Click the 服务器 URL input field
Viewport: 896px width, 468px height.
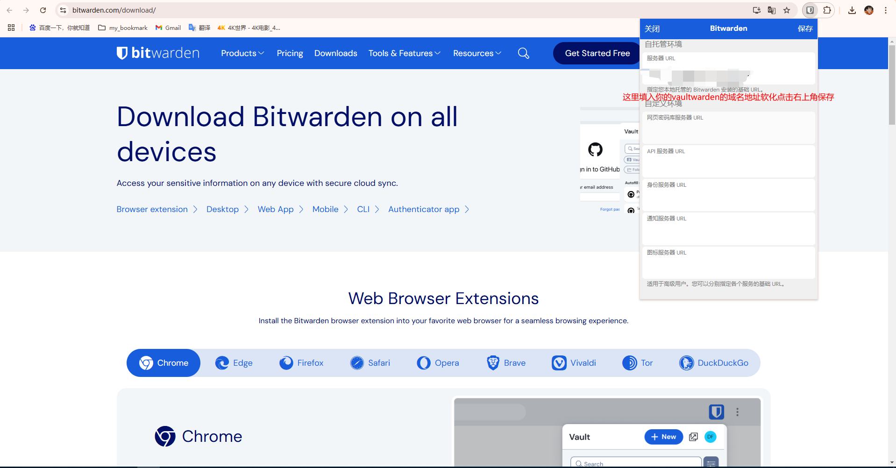click(729, 68)
